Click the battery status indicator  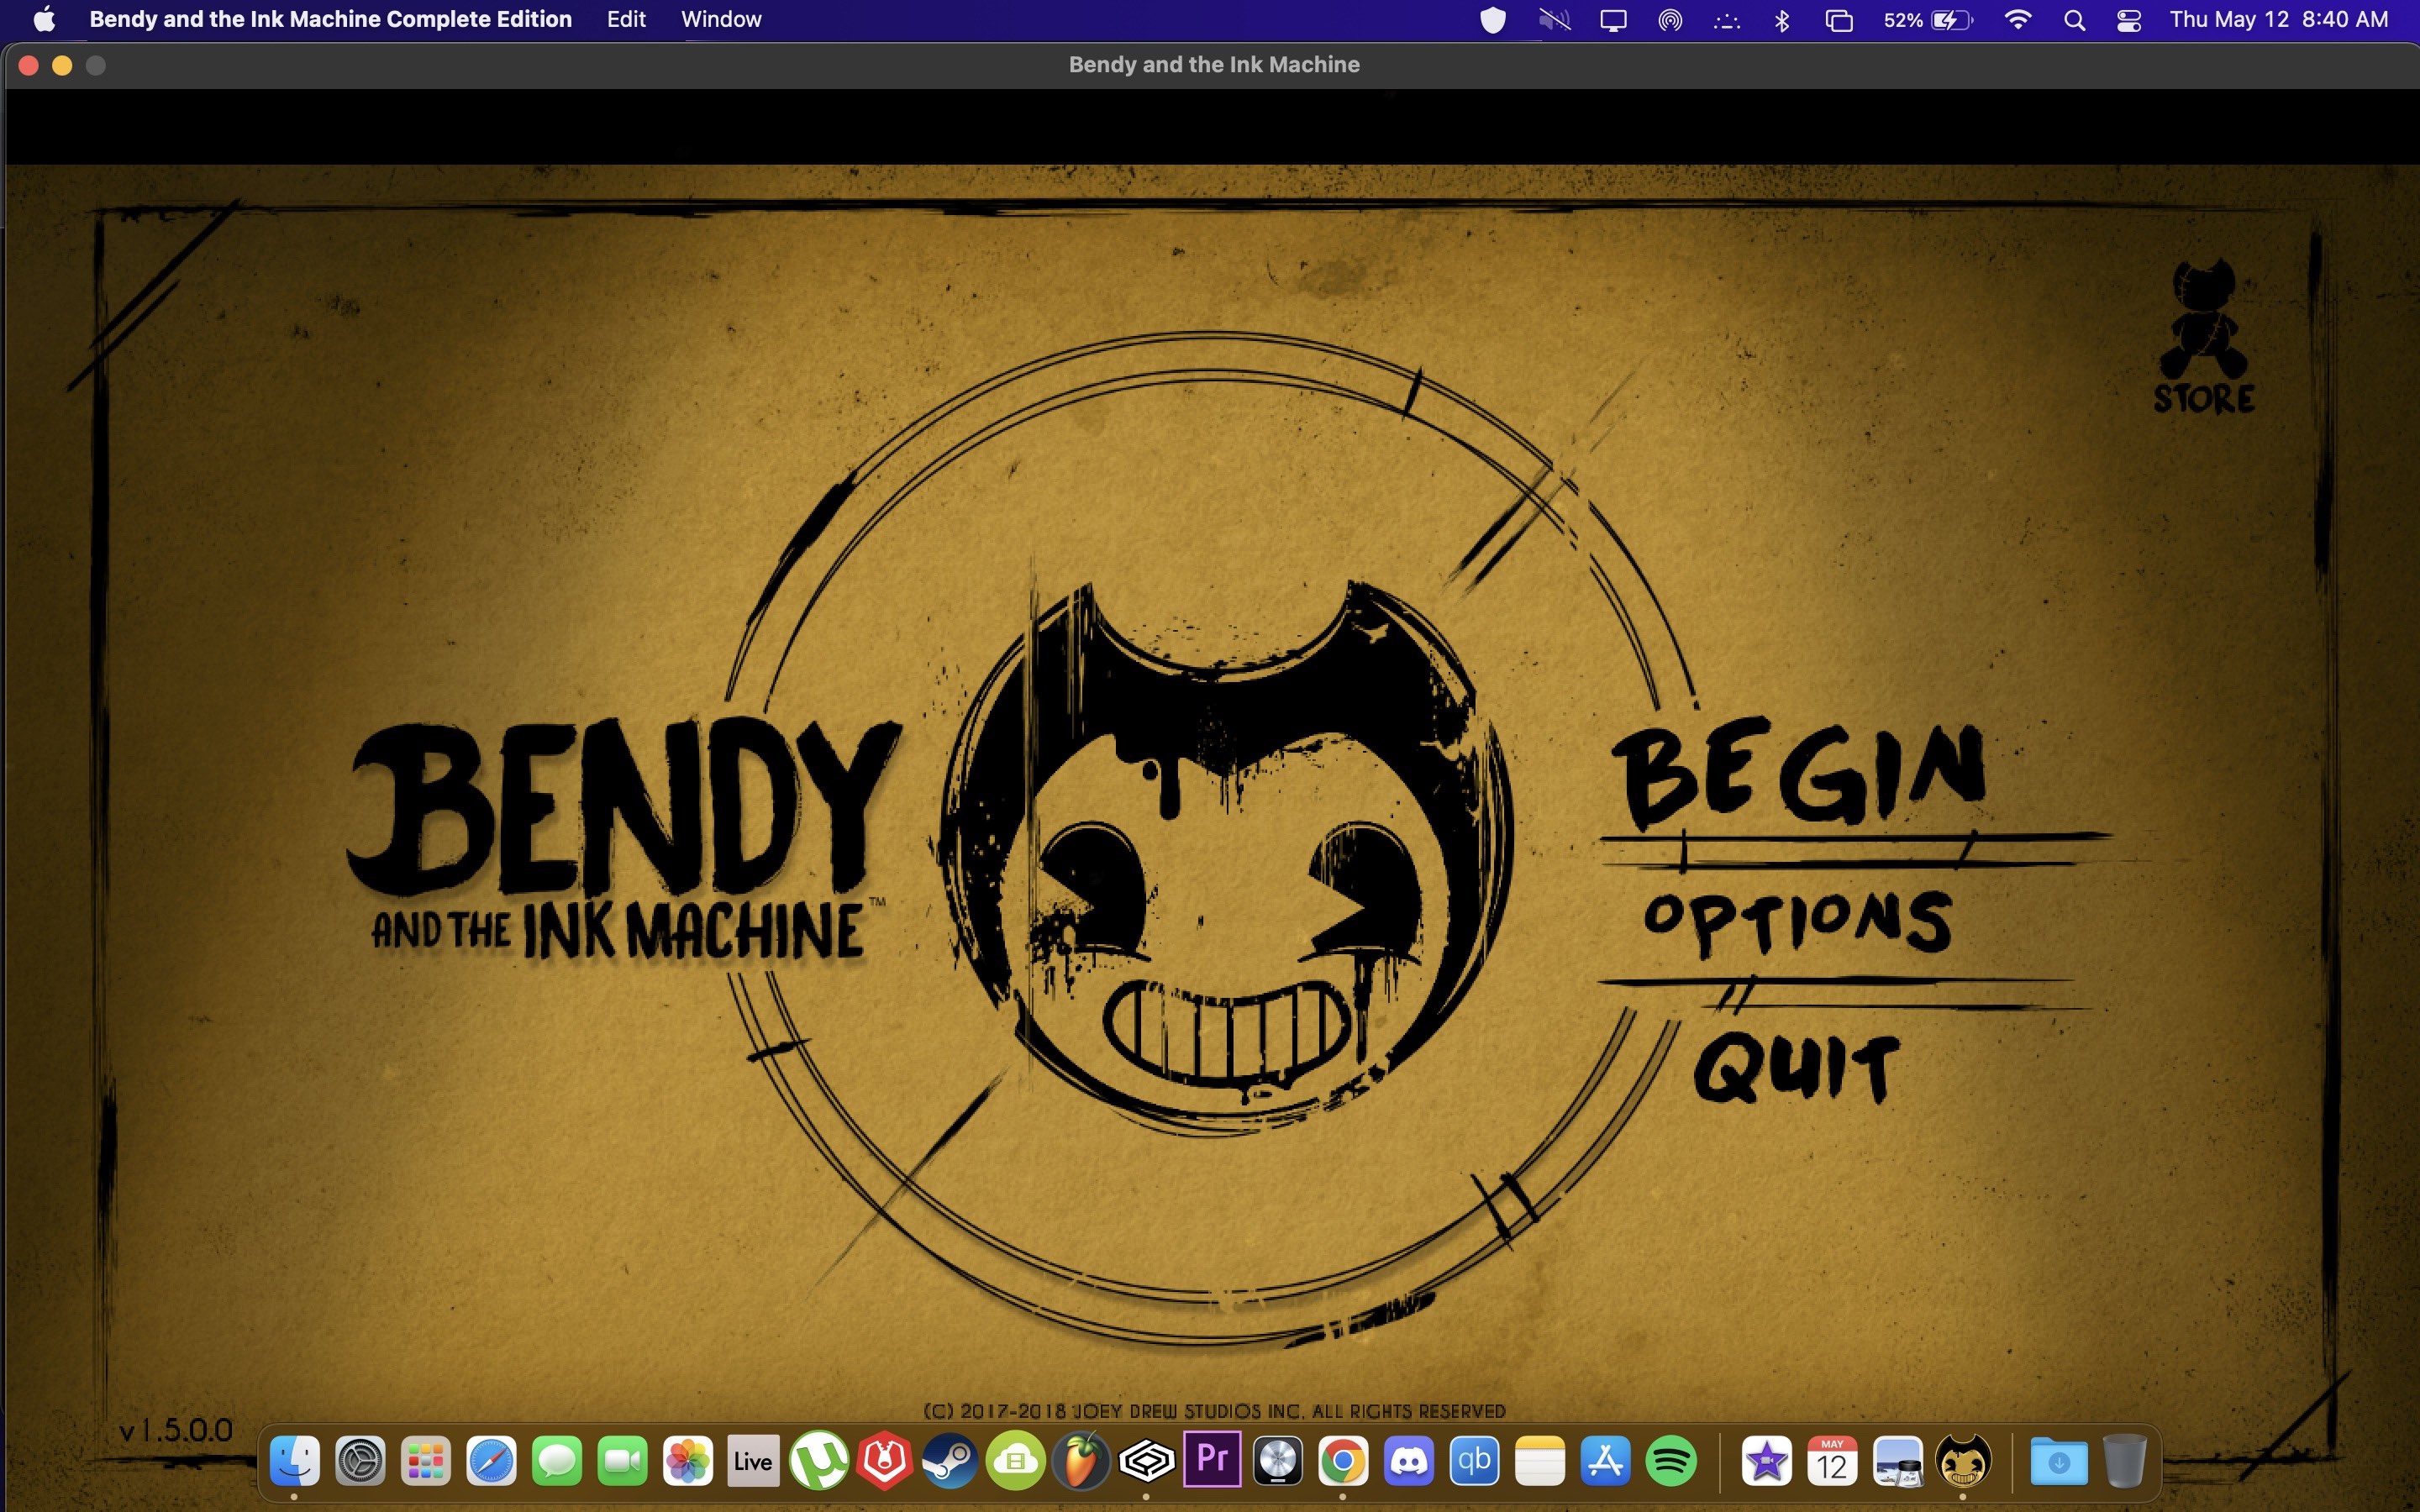click(1927, 20)
